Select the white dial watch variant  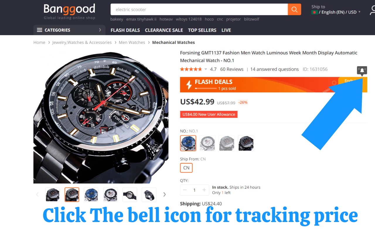coord(207,143)
